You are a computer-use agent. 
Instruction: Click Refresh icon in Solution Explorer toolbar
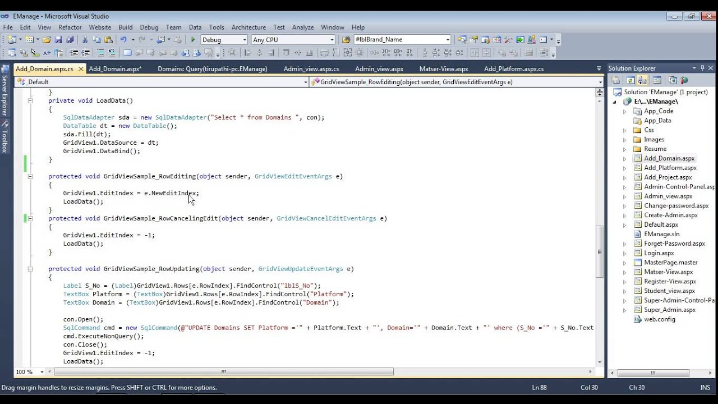[x=630, y=80]
